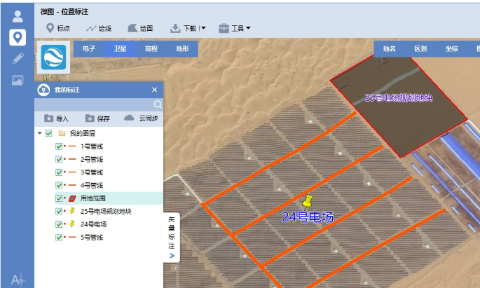Image resolution: width=480 pixels, height=288 pixels.
Task: Select the location marker sidebar icon
Action: point(18,37)
